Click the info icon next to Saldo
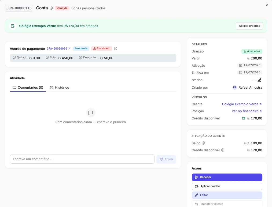Image resolution: width=272 pixels, height=207 pixels. [203, 143]
